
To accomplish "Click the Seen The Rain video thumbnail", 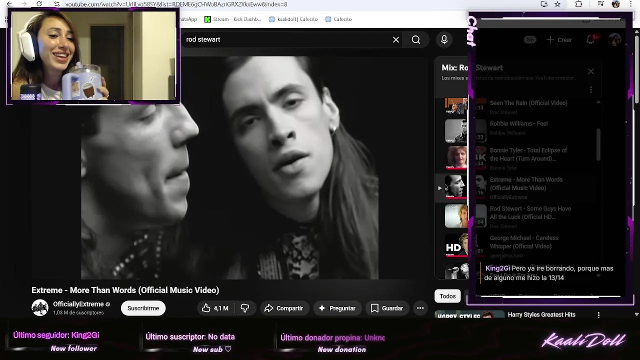I will tap(465, 106).
